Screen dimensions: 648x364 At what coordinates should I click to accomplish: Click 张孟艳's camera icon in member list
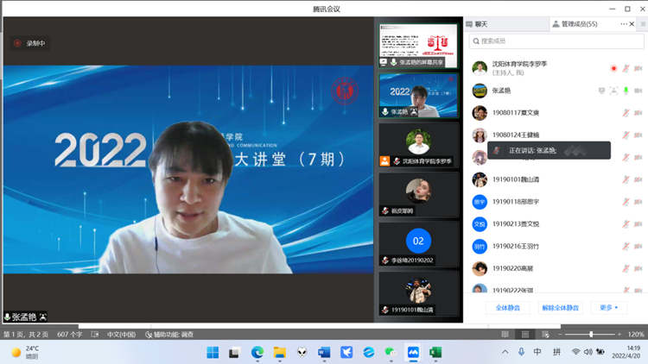click(638, 91)
